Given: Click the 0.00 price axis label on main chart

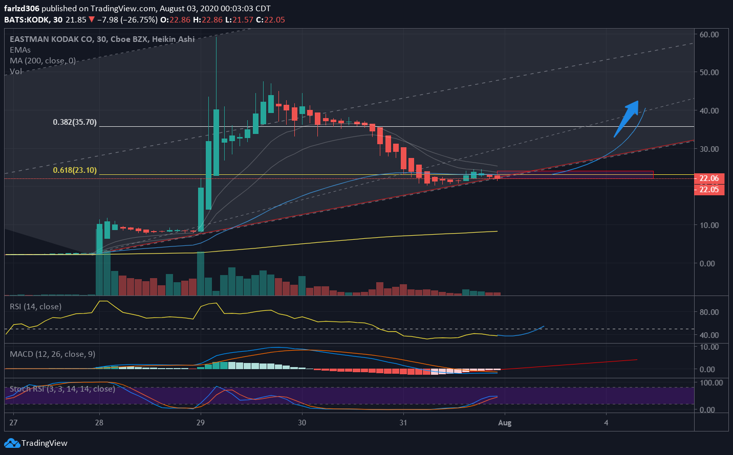Looking at the screenshot, I should pos(707,263).
